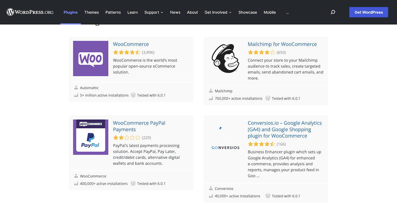The height and width of the screenshot is (207, 397).
Task: Click WordPress icon in PayPal Payments' Tested row
Action: pyautogui.click(x=133, y=183)
